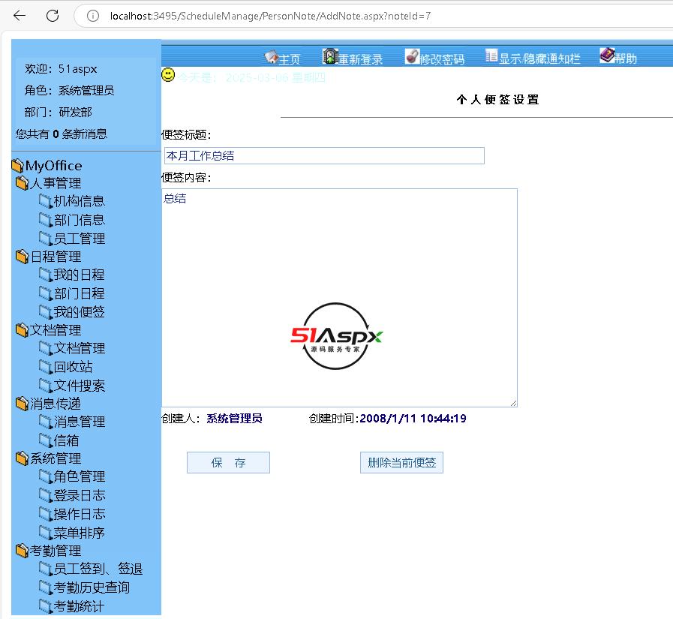Open the 操作日志 link
This screenshot has height=619, width=673.
click(x=80, y=514)
